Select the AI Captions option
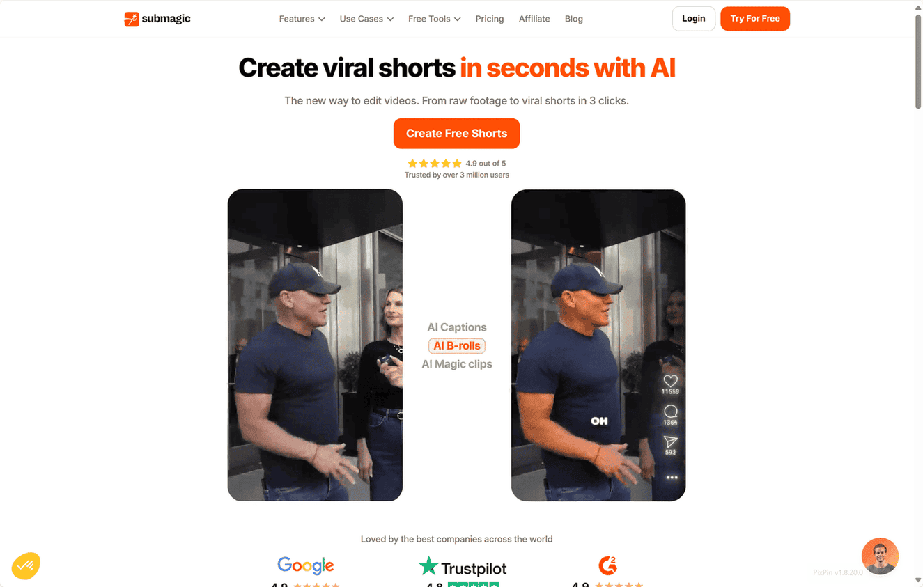 coord(457,327)
